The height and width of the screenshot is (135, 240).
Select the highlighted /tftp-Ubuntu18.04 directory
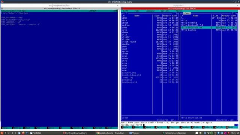click(209, 27)
